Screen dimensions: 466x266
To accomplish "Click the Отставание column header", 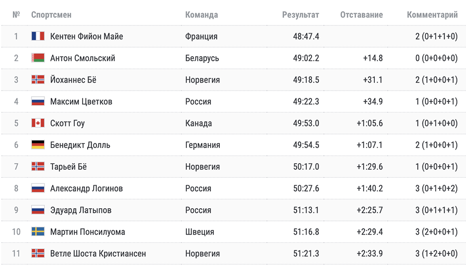I will click(361, 15).
